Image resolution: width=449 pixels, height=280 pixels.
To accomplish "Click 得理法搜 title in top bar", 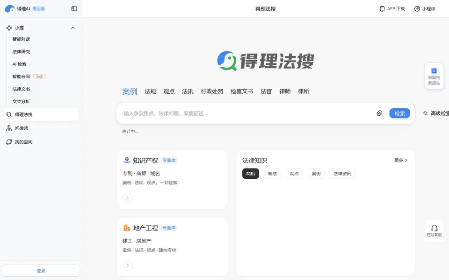I will (x=266, y=9).
